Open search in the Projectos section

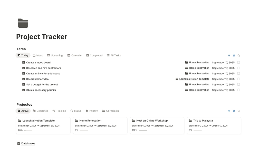[x=239, y=111]
